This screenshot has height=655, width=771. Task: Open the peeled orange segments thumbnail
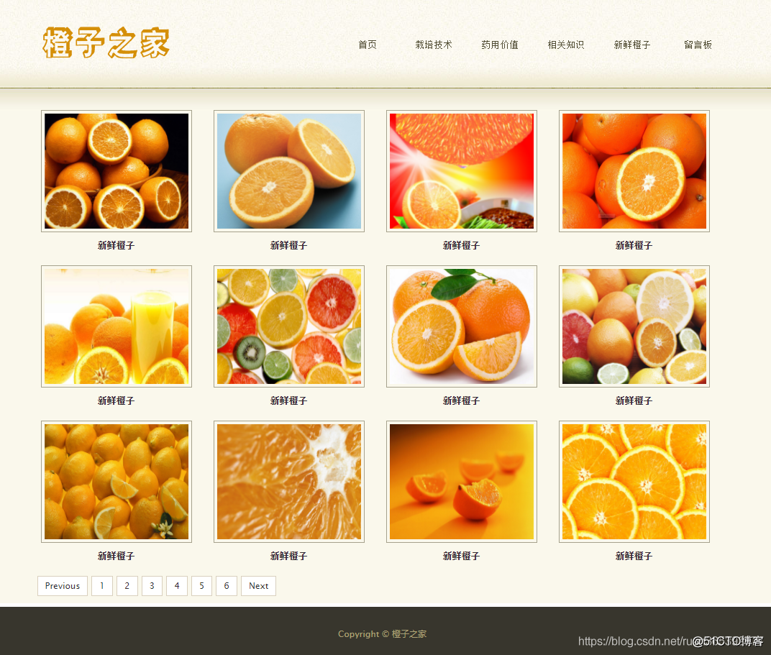tap(461, 481)
